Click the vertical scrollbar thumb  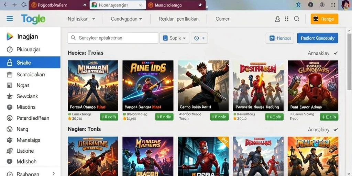[x=349, y=62]
